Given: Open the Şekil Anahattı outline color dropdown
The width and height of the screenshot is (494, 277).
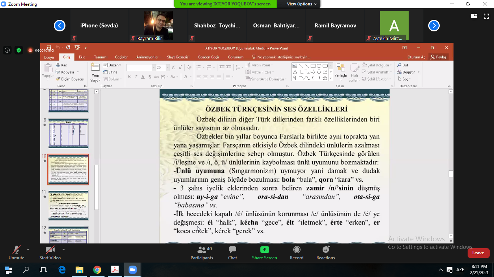Looking at the screenshot, I should tap(377, 72).
